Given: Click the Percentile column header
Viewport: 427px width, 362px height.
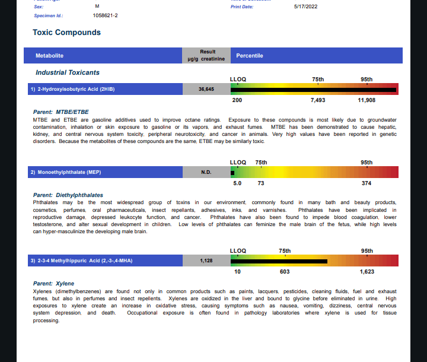Looking at the screenshot, I should 250,56.
